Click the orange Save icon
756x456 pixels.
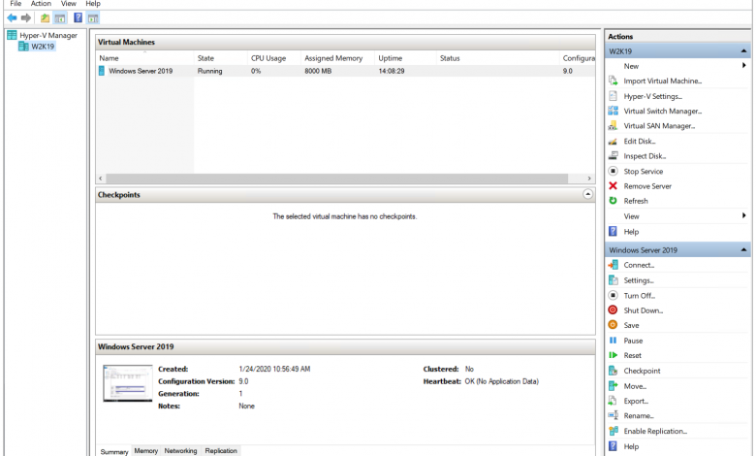click(x=613, y=325)
